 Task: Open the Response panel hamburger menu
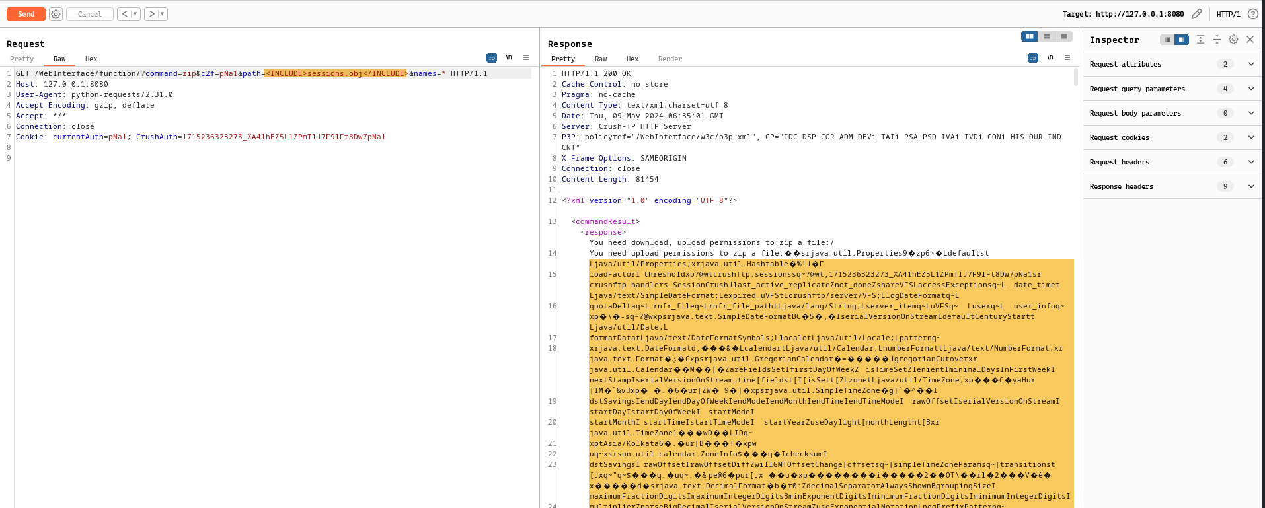(1067, 57)
